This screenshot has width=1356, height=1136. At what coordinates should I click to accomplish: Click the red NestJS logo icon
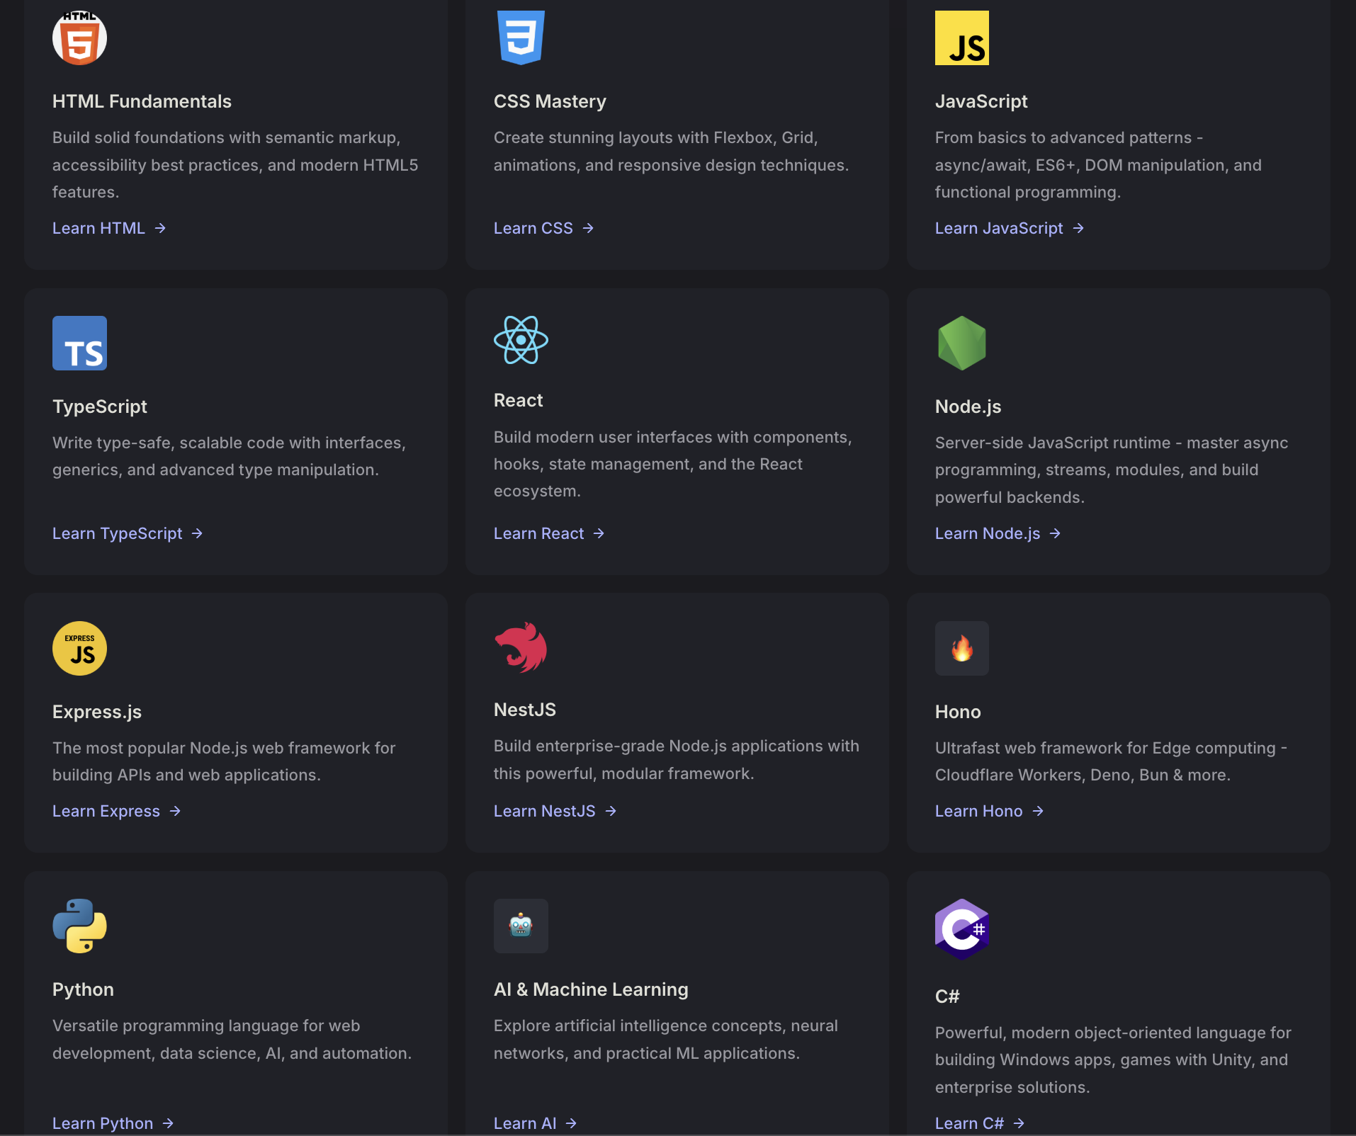521,647
